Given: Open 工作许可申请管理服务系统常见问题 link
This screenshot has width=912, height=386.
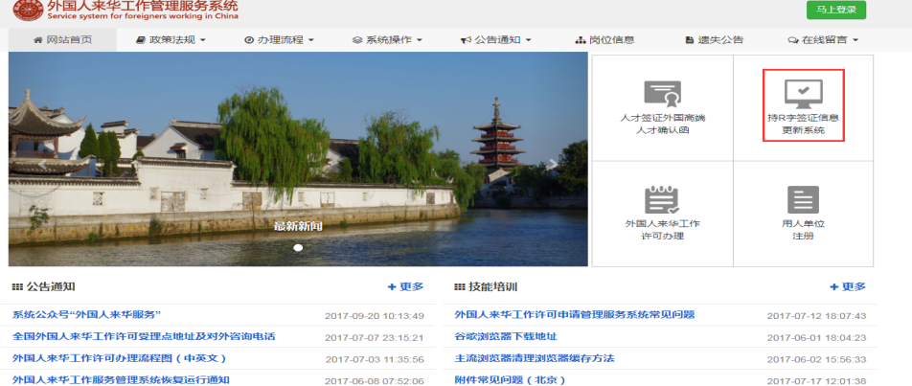Looking at the screenshot, I should (575, 315).
